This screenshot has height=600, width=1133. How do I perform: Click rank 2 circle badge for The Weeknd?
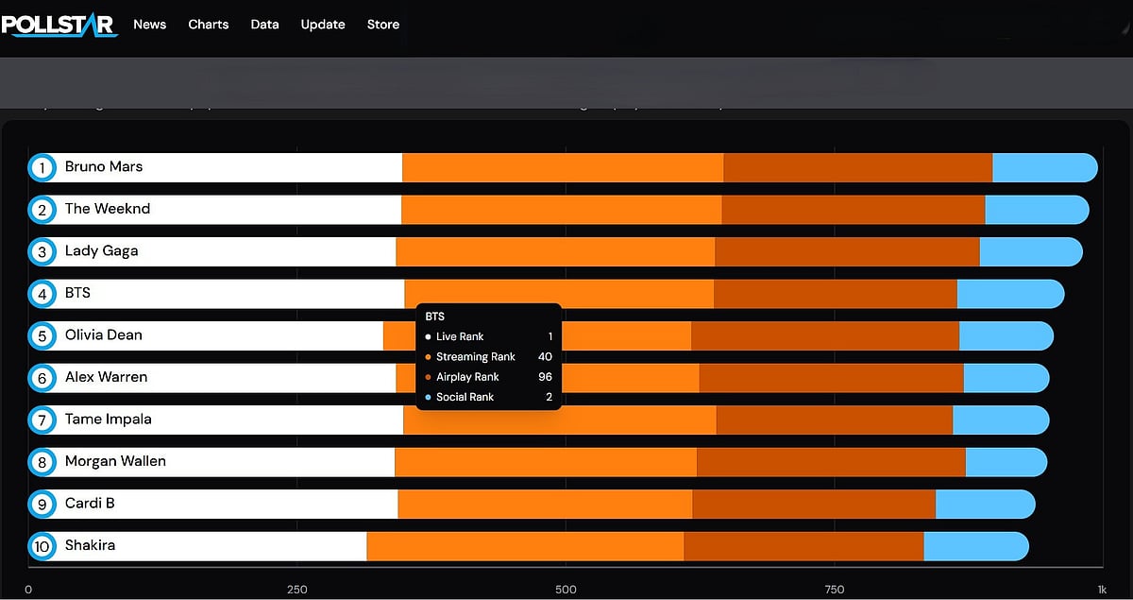(42, 210)
